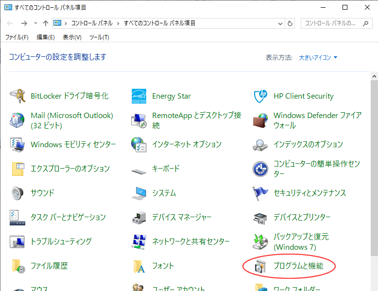378x291 pixels.
Task: Click the プログラムと機能 icon
Action: tap(260, 267)
